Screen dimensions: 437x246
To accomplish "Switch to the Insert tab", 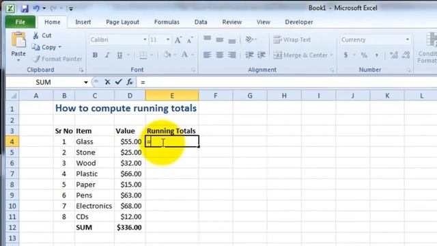I will 83,22.
